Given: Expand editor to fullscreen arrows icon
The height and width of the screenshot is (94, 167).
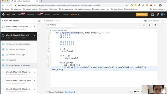Looking at the screenshot, I should coord(164,21).
